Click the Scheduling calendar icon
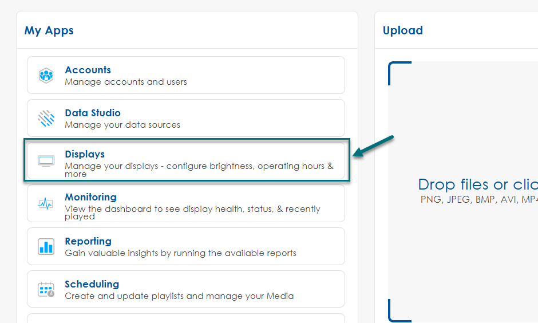Viewport: 538px width, 323px height. tap(46, 289)
